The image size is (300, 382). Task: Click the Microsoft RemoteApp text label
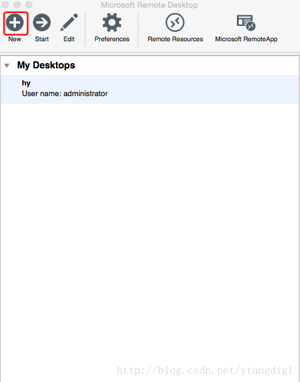246,39
